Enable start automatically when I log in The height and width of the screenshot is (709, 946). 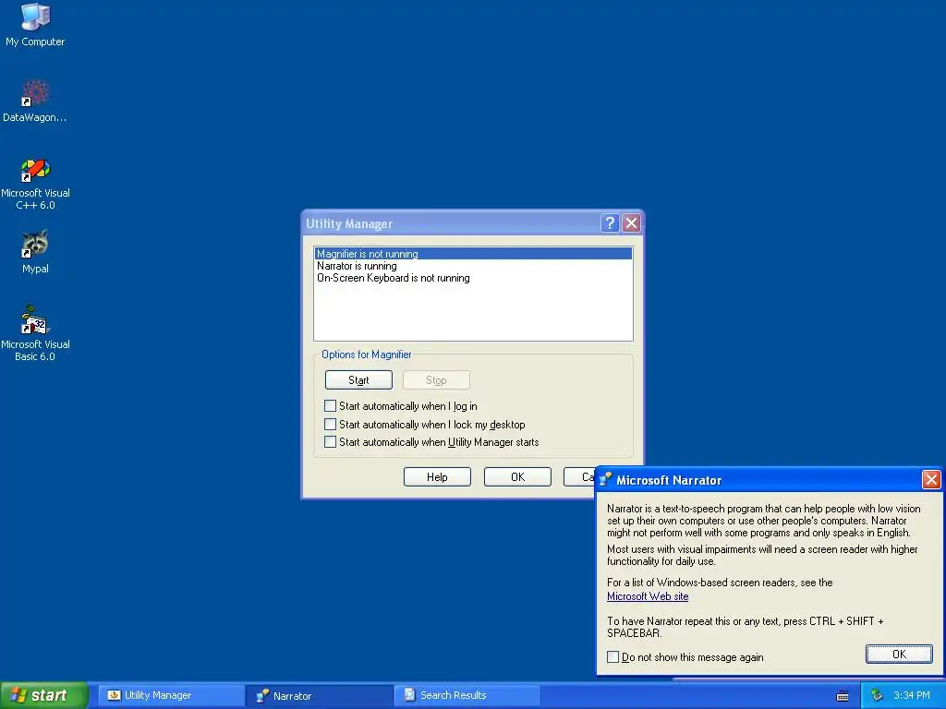(x=330, y=406)
